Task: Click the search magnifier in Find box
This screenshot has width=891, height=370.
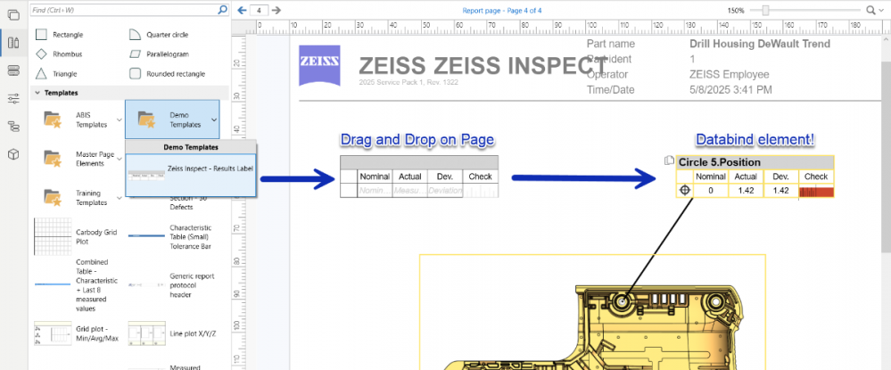Action: point(222,10)
